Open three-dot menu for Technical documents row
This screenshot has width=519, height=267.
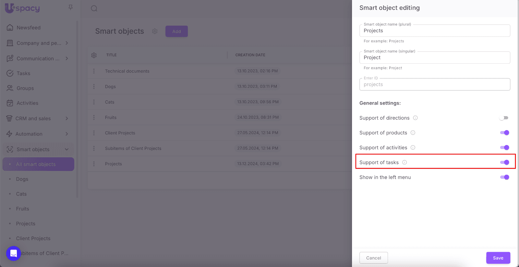(94, 71)
